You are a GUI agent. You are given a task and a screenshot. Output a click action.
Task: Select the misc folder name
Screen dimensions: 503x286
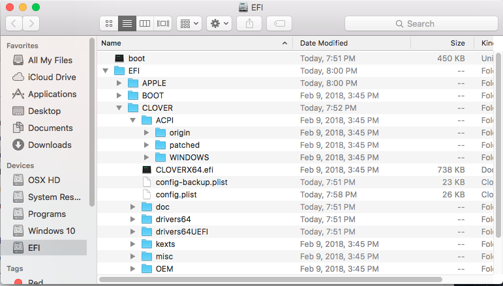164,257
